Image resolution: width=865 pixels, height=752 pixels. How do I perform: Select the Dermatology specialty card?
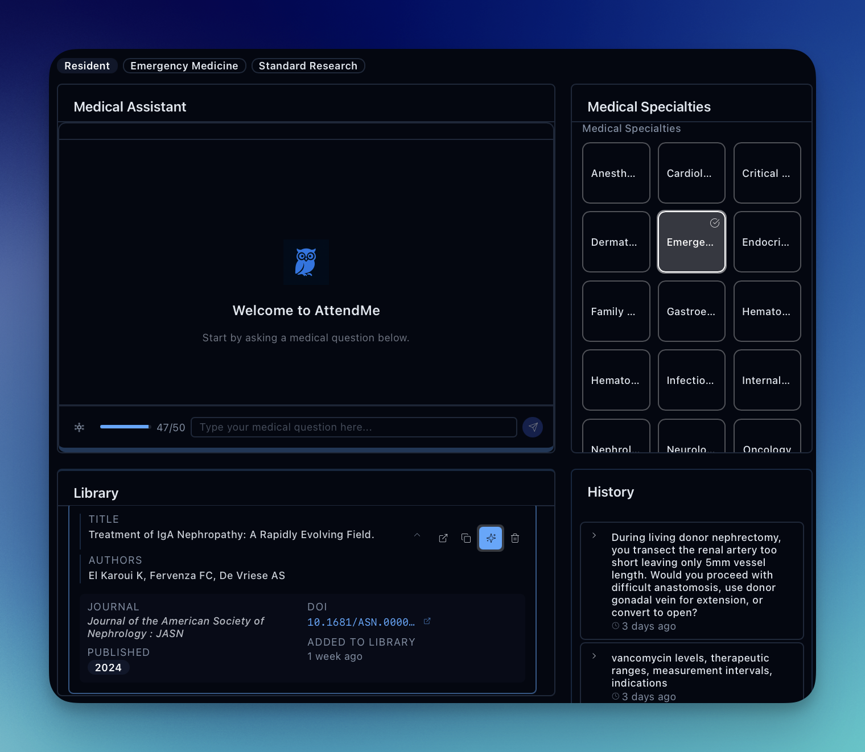[x=616, y=242]
